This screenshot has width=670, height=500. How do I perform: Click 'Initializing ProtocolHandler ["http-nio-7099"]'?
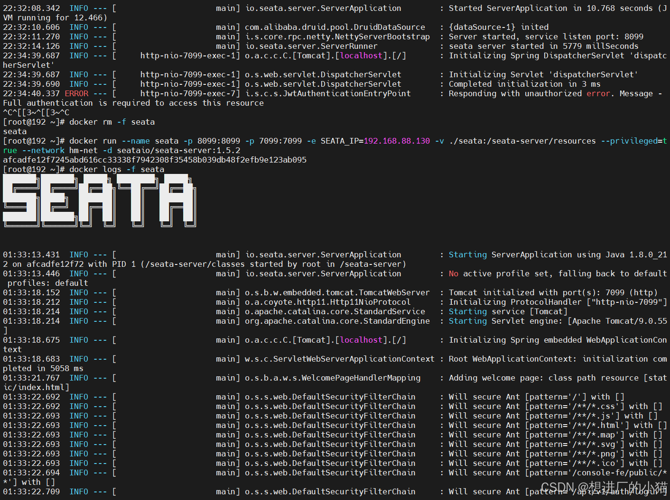558,302
